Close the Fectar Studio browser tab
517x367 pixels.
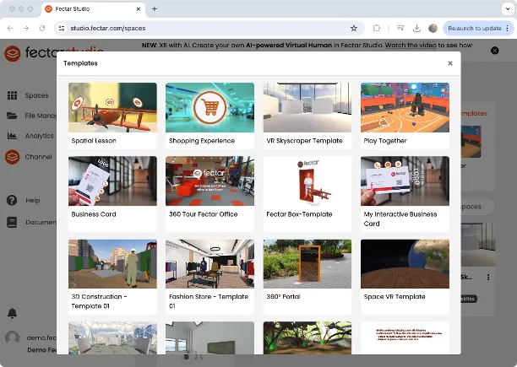tap(139, 9)
